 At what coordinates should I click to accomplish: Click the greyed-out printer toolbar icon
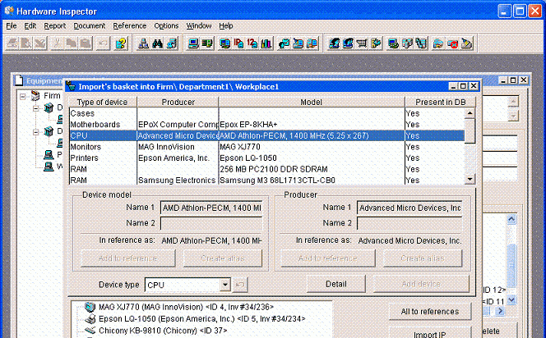[x=12, y=43]
